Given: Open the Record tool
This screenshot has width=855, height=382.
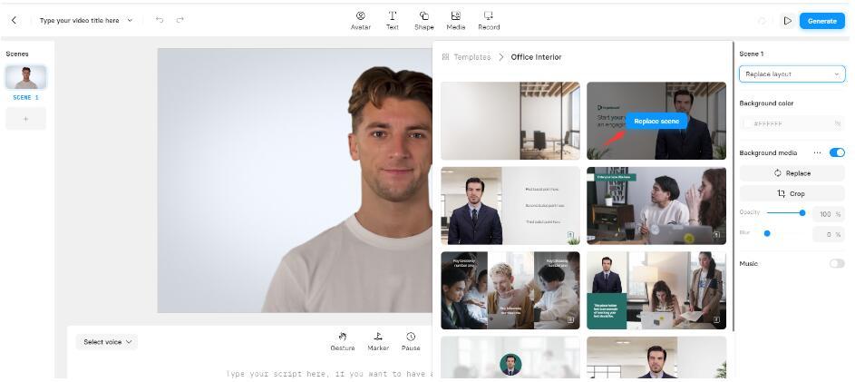Looking at the screenshot, I should point(489,21).
